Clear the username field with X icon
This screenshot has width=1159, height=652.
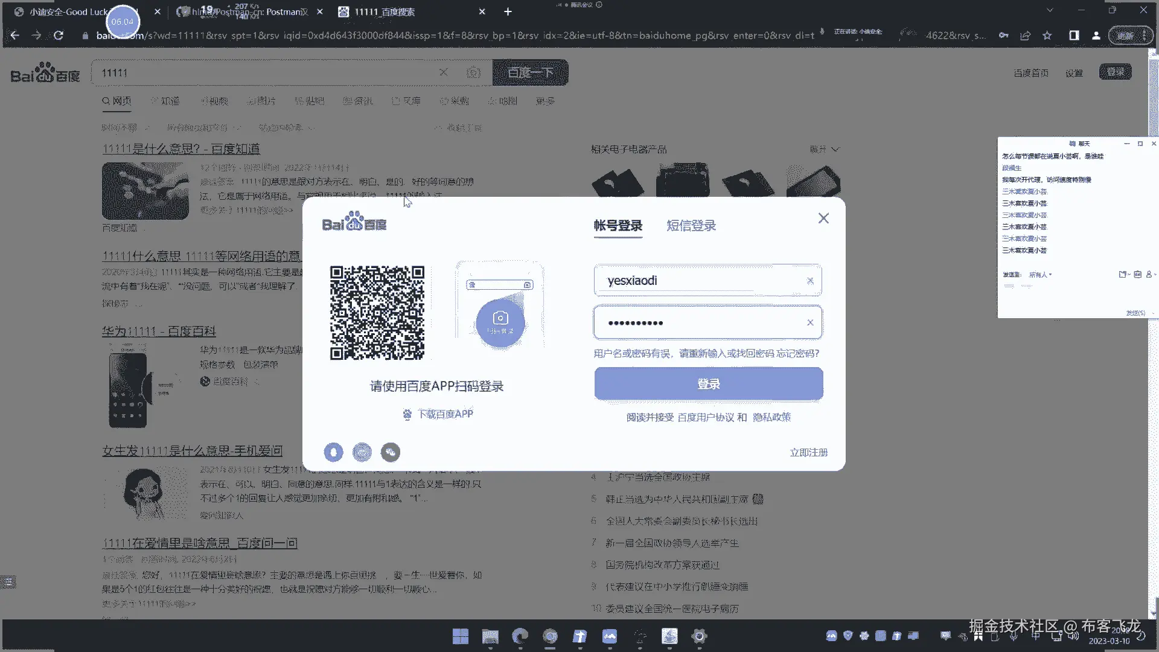click(810, 281)
